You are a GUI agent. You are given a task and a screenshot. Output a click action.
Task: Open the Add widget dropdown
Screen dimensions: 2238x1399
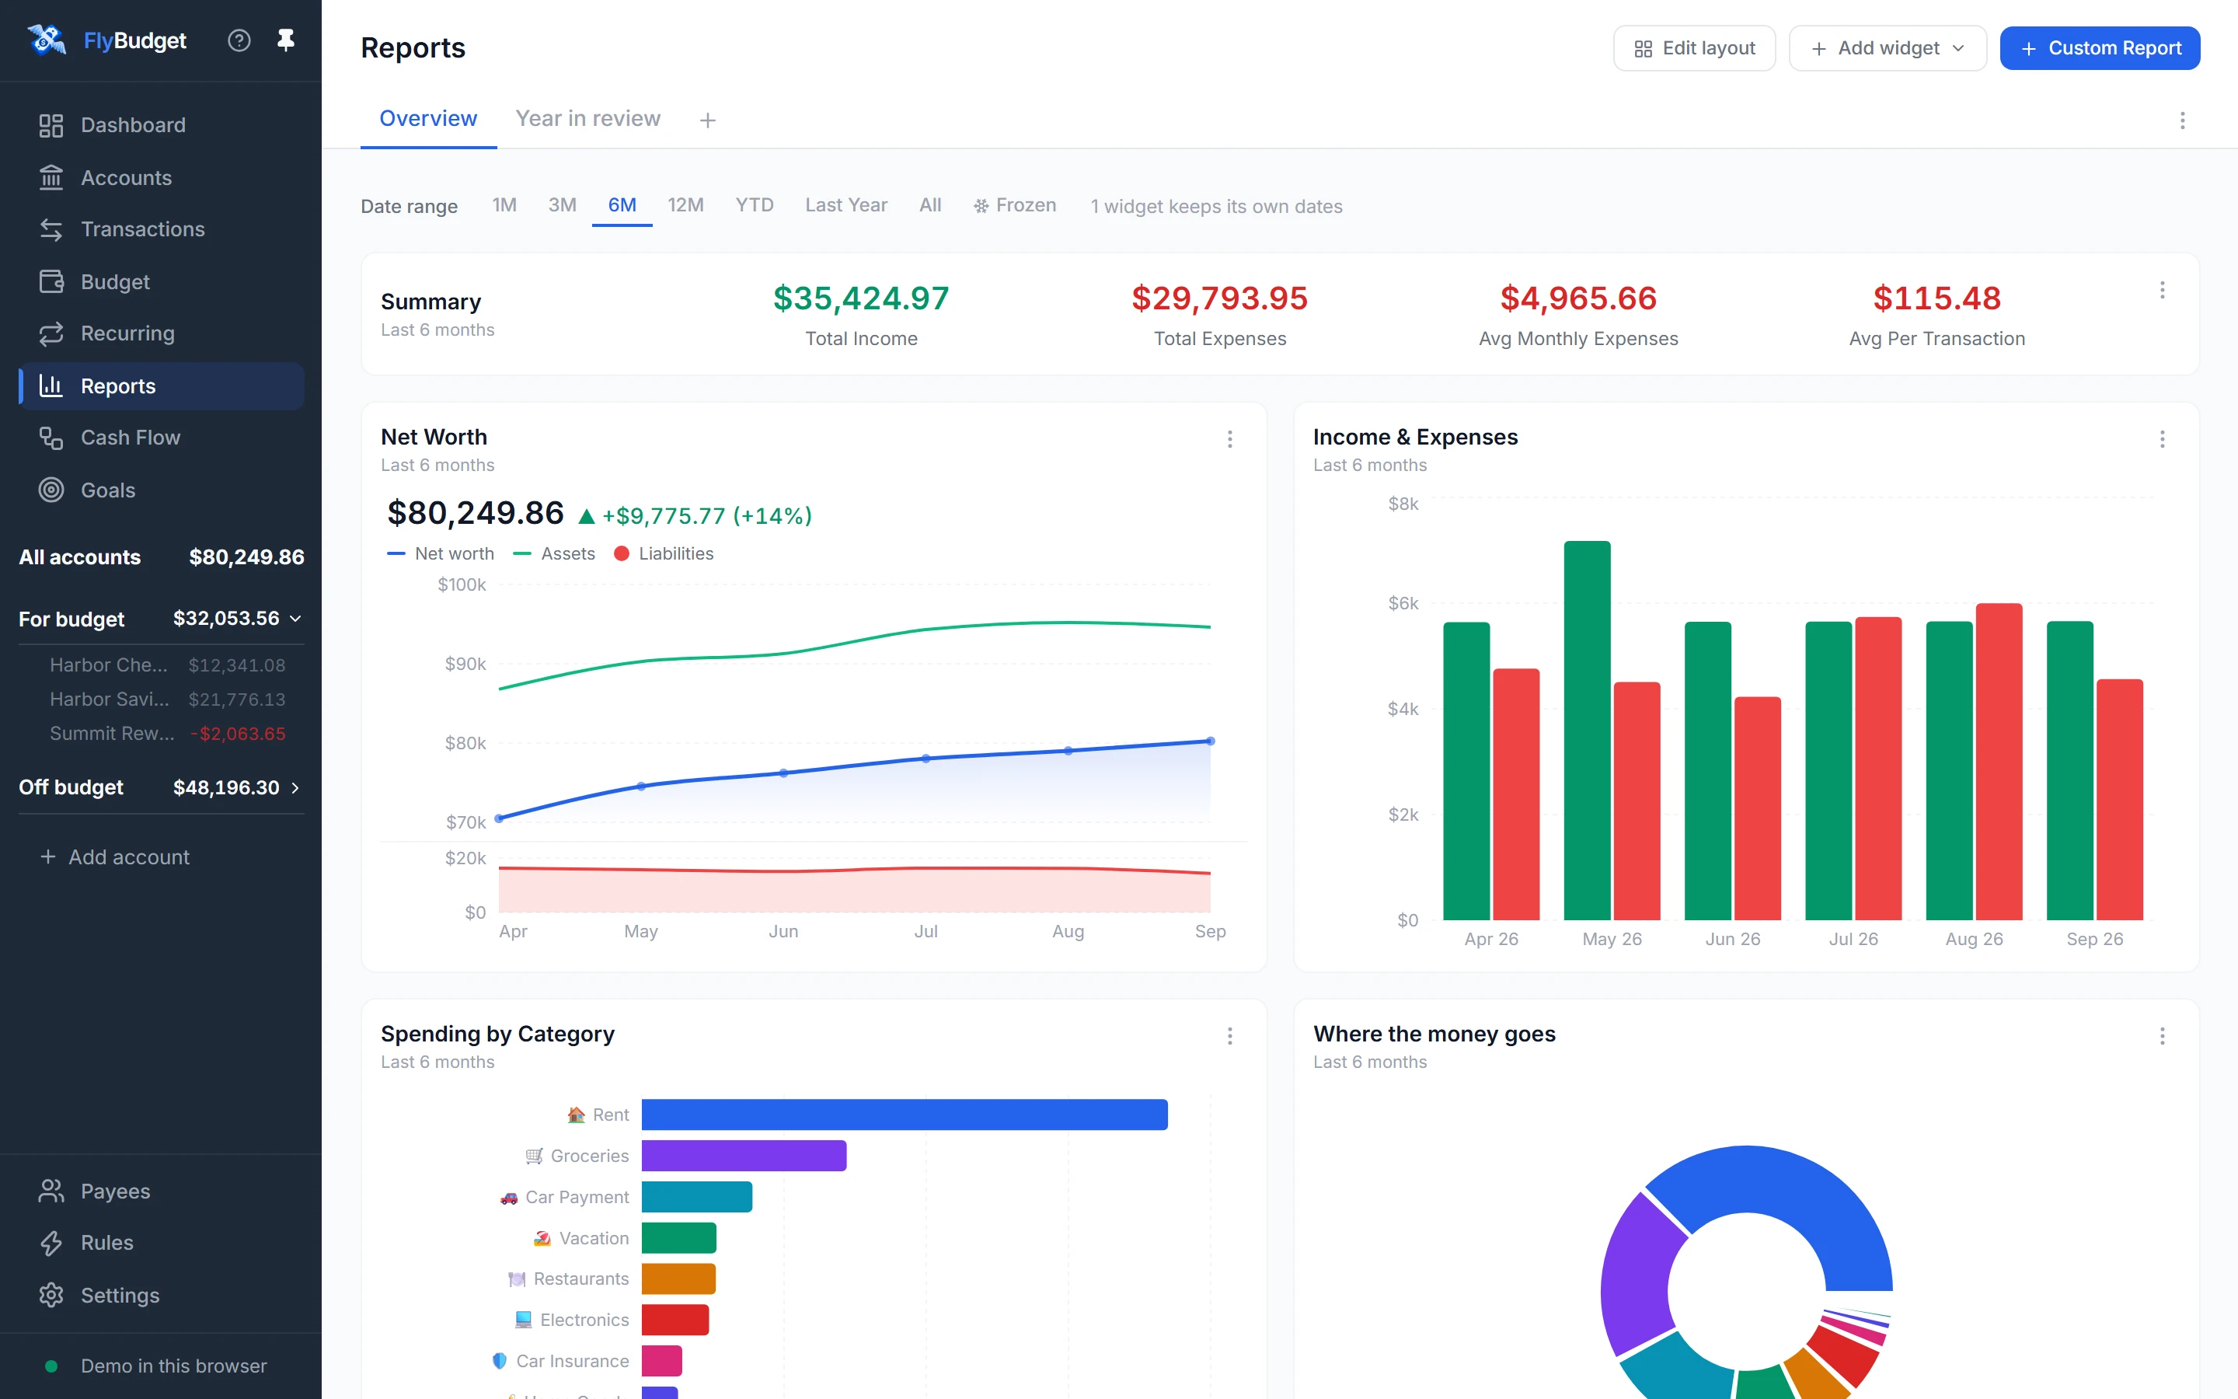pyautogui.click(x=1887, y=48)
